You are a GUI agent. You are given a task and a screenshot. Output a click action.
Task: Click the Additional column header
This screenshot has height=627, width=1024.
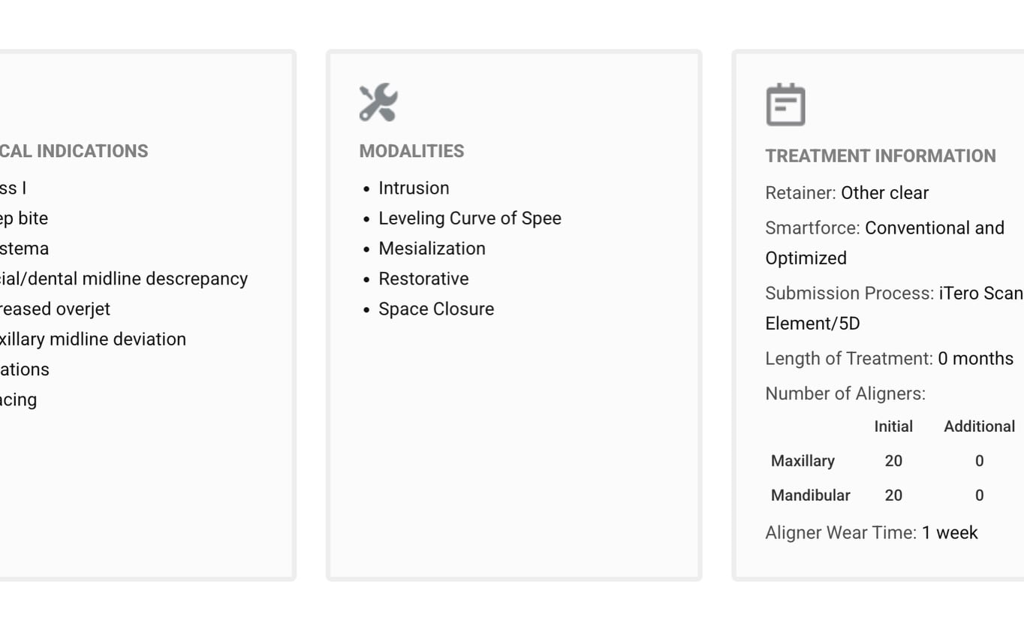click(x=979, y=427)
